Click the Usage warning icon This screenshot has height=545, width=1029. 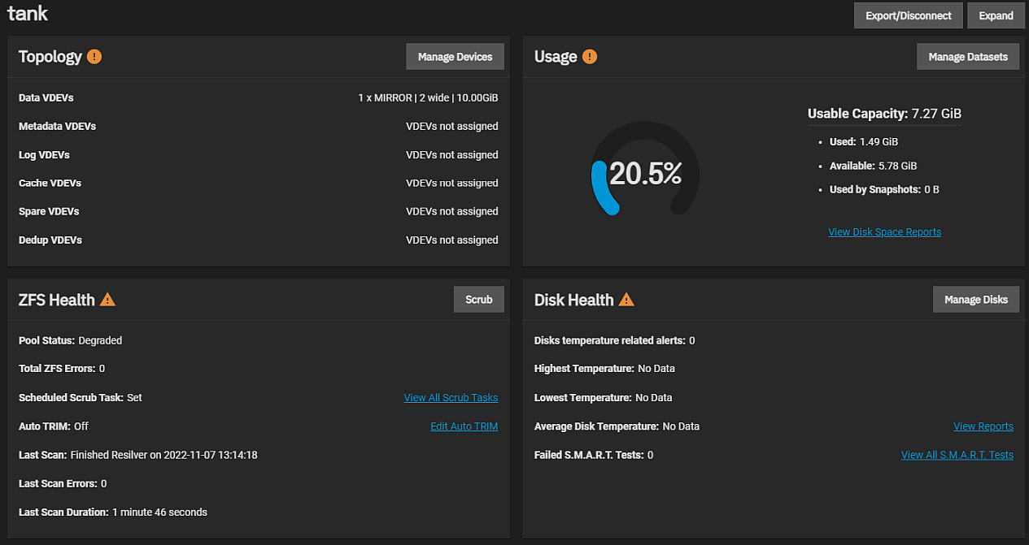tap(590, 57)
